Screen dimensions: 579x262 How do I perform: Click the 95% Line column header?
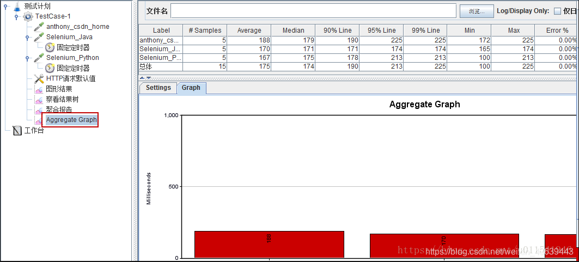coord(381,31)
